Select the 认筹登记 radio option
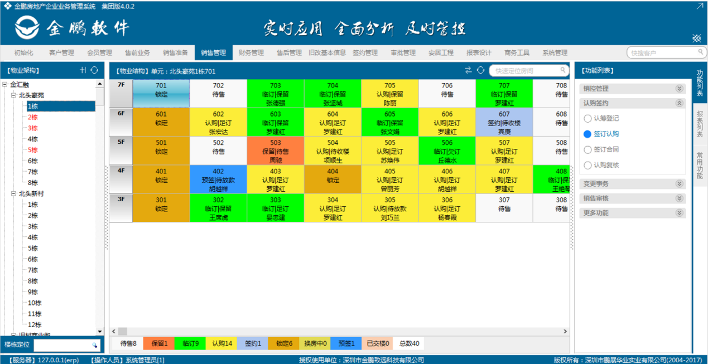Image resolution: width=708 pixels, height=364 pixels. coord(587,118)
